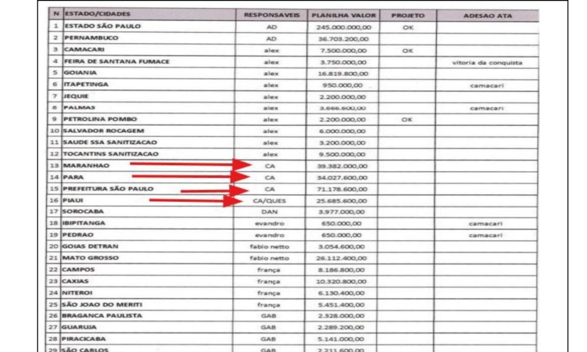Select the CAMPOS cell

(79, 269)
